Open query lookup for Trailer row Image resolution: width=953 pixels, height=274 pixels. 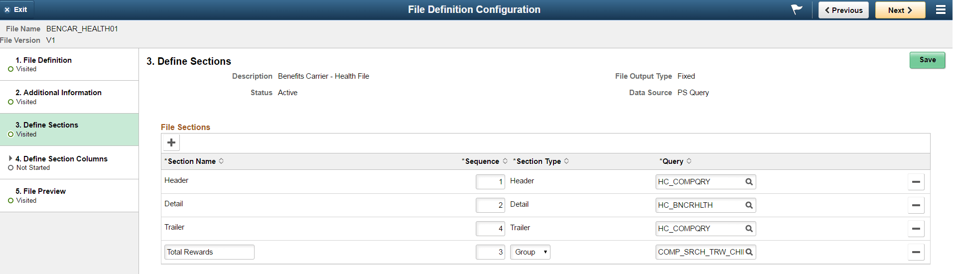(x=749, y=229)
